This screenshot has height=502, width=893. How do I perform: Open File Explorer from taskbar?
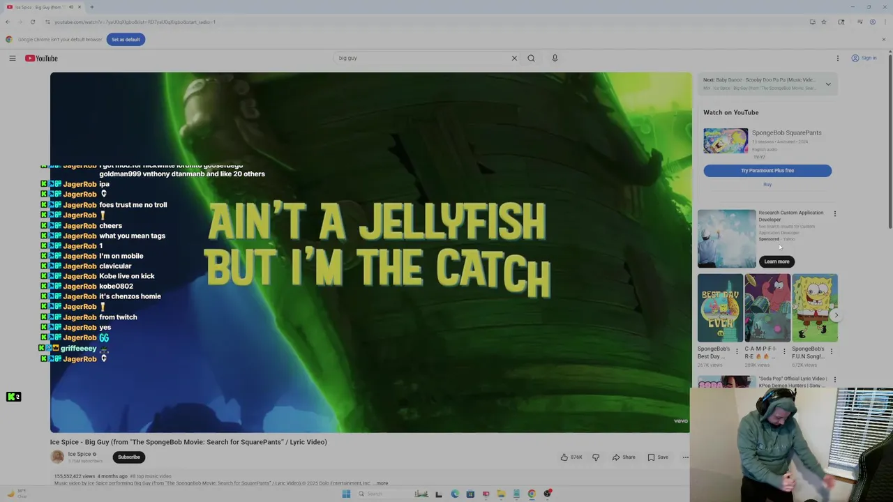coord(501,494)
